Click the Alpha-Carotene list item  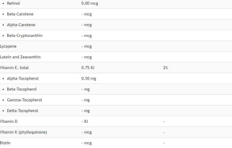point(21,25)
